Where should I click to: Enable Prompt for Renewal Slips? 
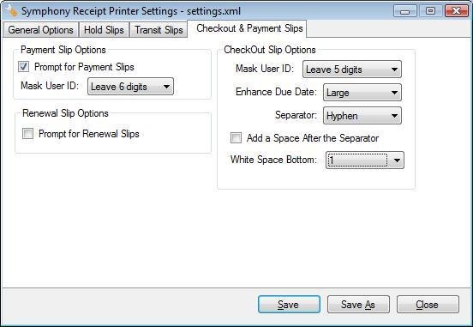(27, 133)
